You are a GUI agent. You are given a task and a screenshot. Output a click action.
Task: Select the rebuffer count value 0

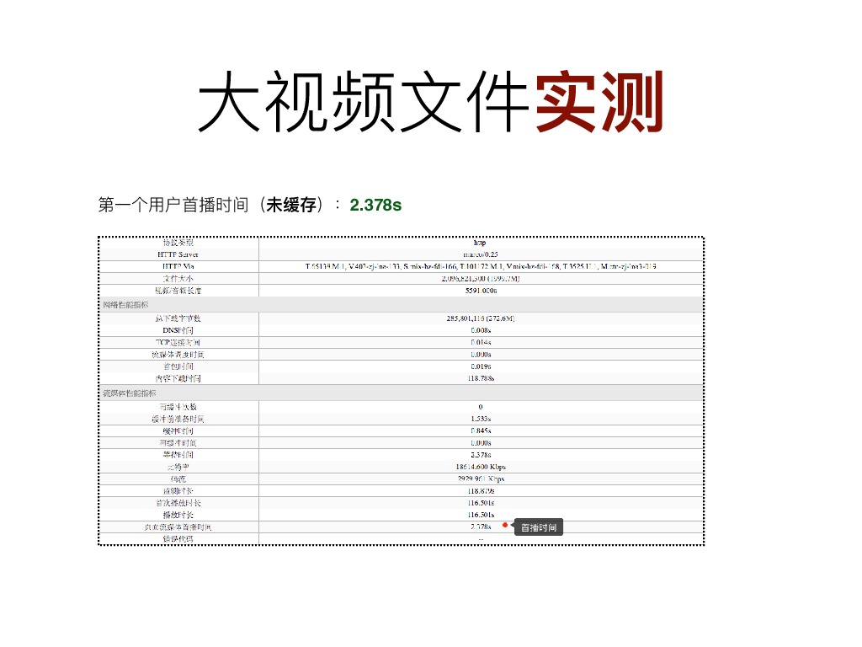tap(481, 407)
